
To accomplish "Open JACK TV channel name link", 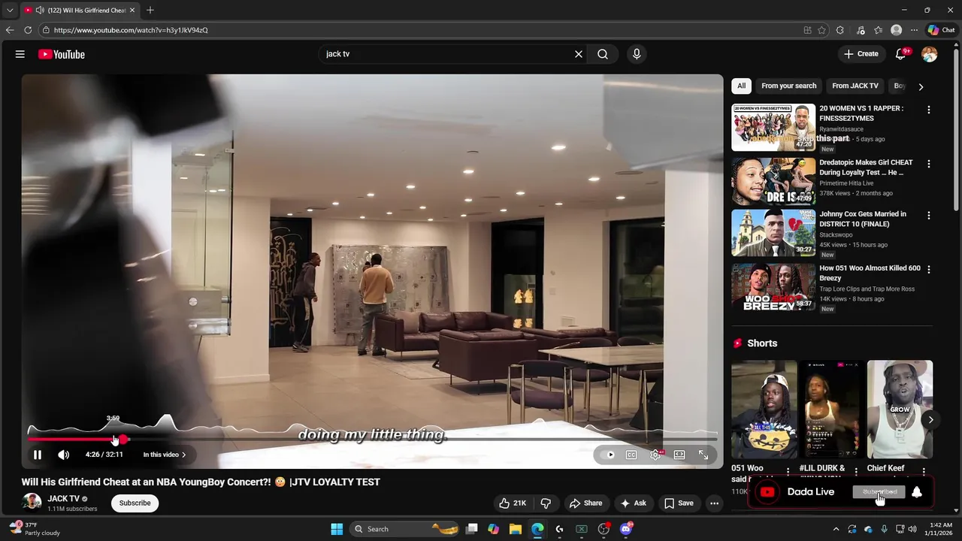I will point(63,499).
